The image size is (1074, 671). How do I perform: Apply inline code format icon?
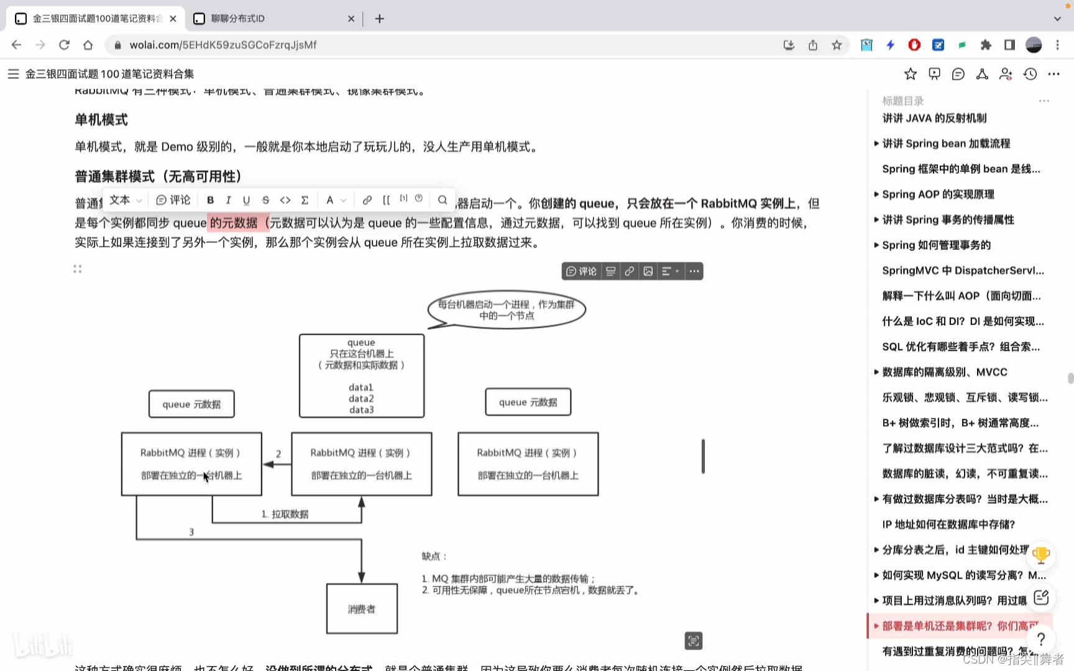tap(285, 200)
